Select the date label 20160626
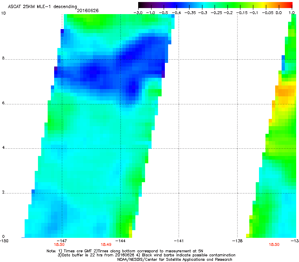Image resolution: width=299 pixels, height=262 pixels. point(88,10)
